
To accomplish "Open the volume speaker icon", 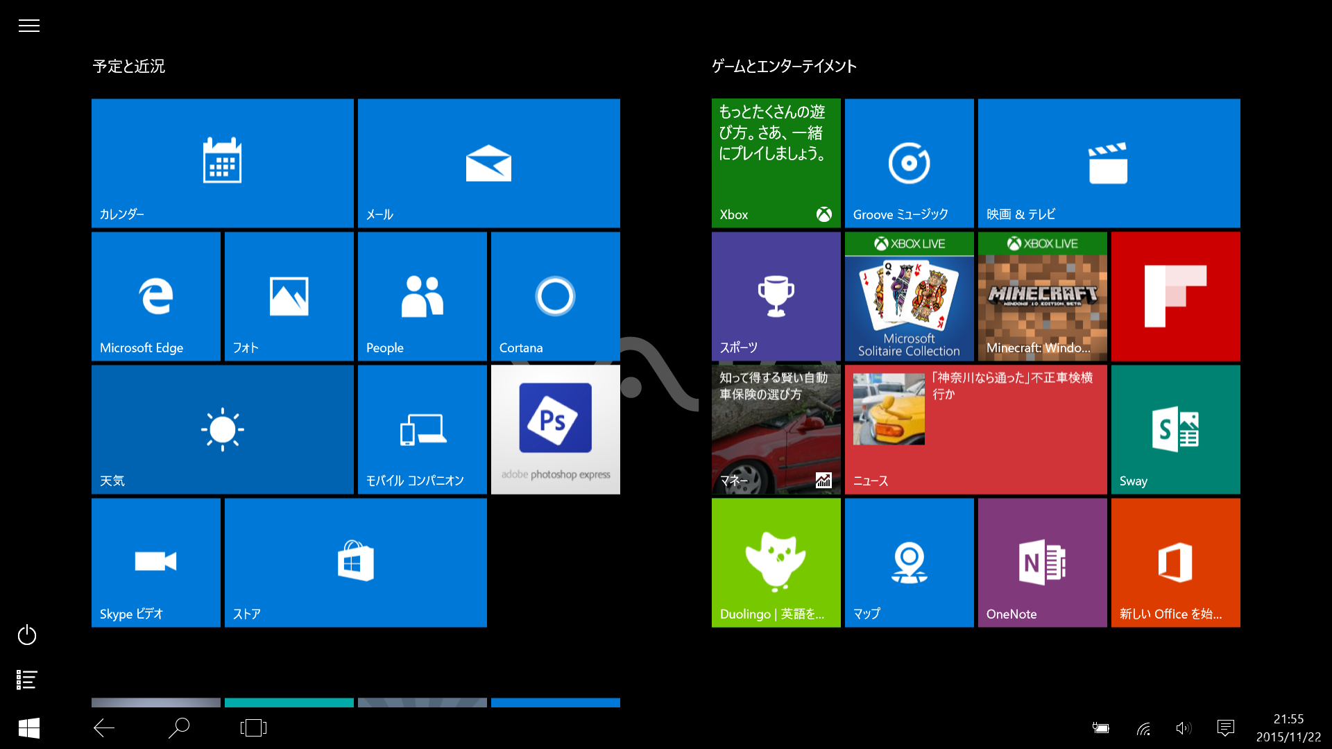I will pyautogui.click(x=1184, y=728).
